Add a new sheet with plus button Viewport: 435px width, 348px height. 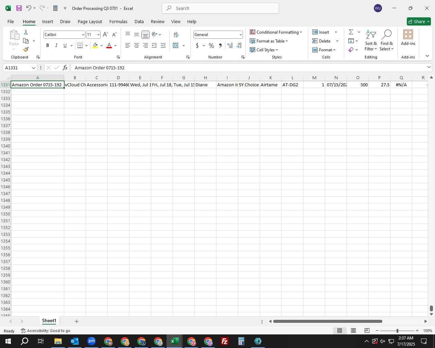[76, 321]
